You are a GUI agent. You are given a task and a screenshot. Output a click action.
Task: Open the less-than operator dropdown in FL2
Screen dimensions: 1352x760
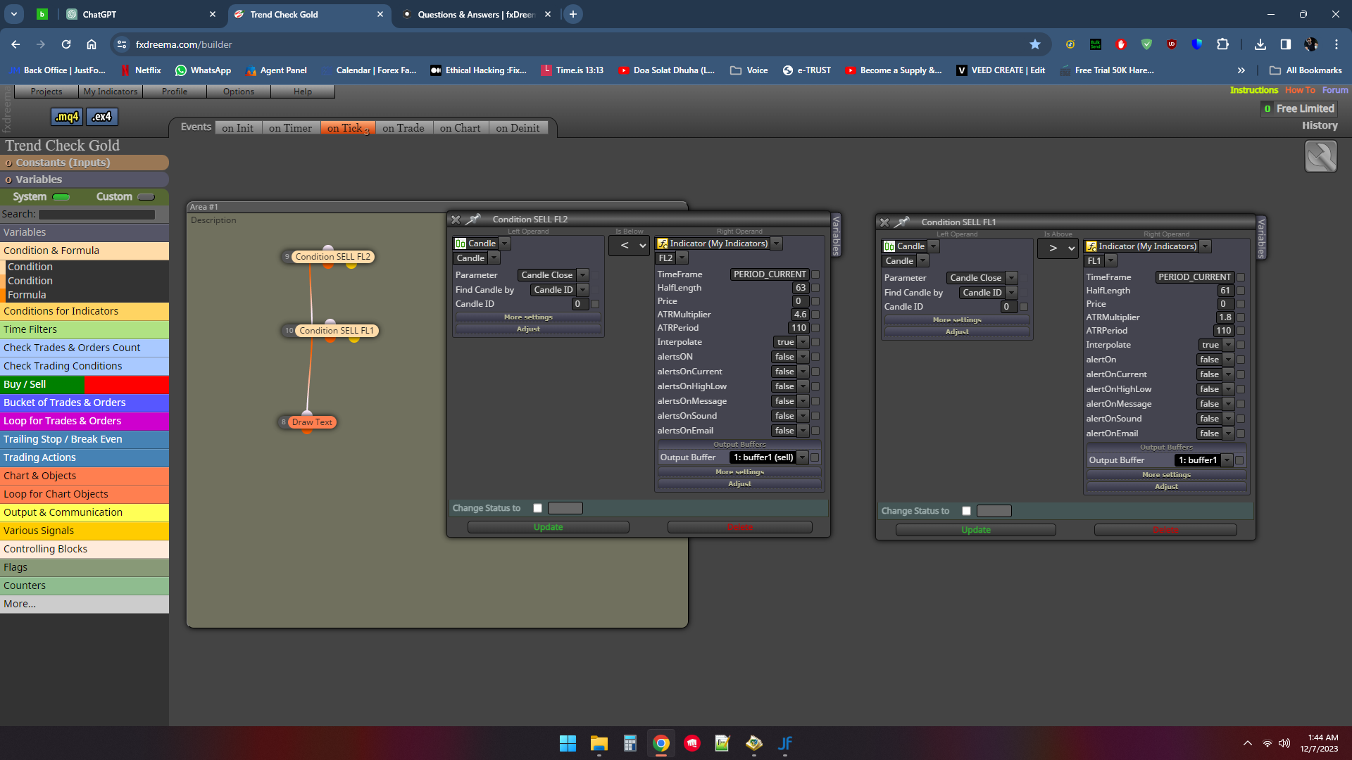[x=630, y=246]
